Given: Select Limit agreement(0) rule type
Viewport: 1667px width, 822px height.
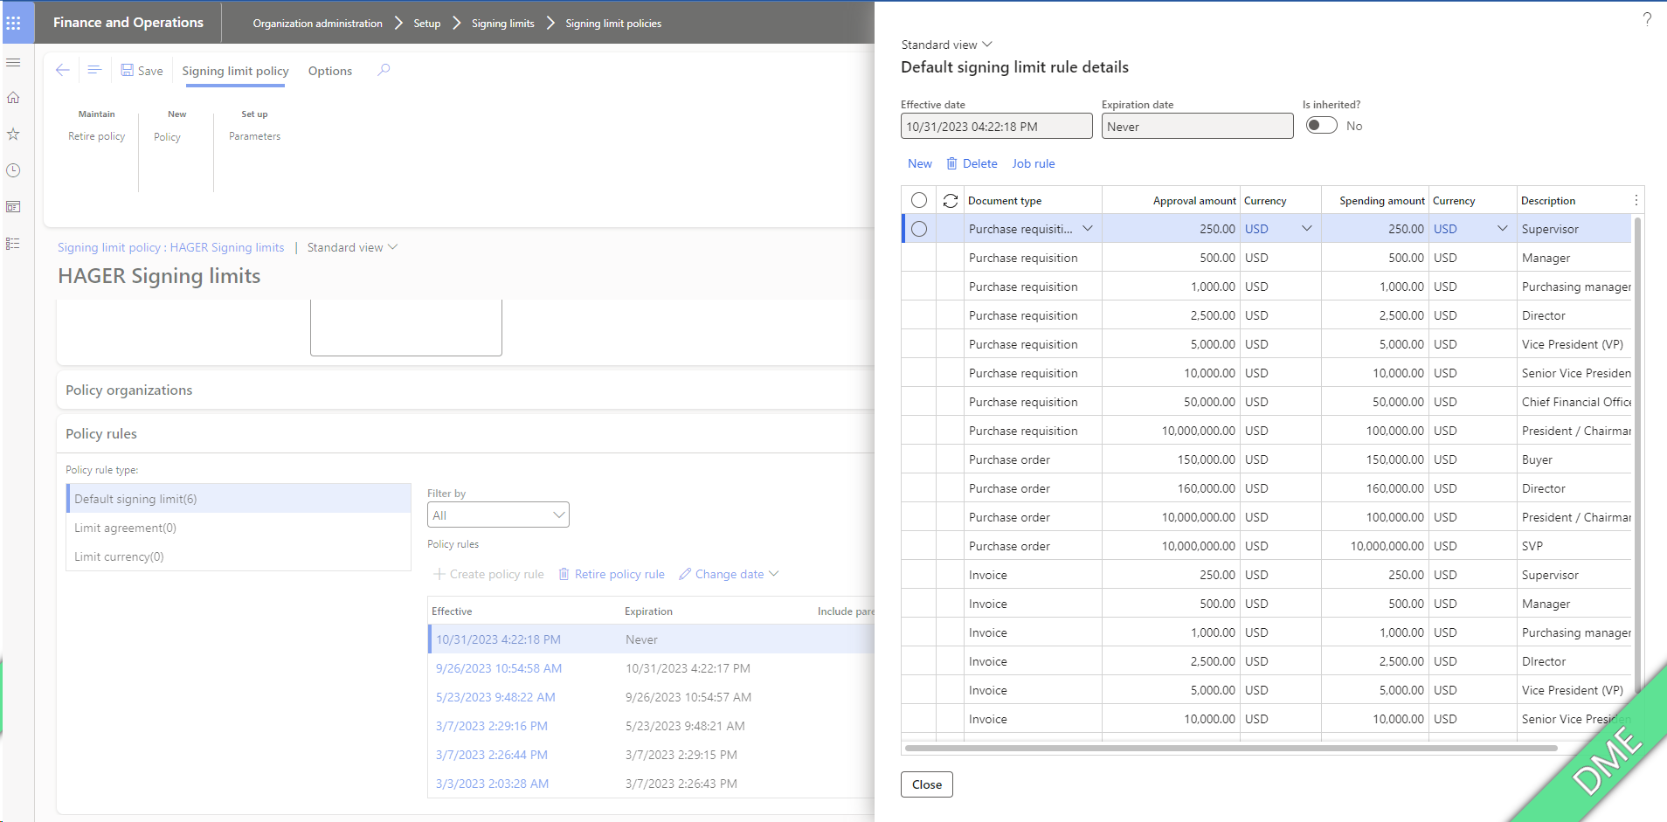Looking at the screenshot, I should (x=239, y=528).
